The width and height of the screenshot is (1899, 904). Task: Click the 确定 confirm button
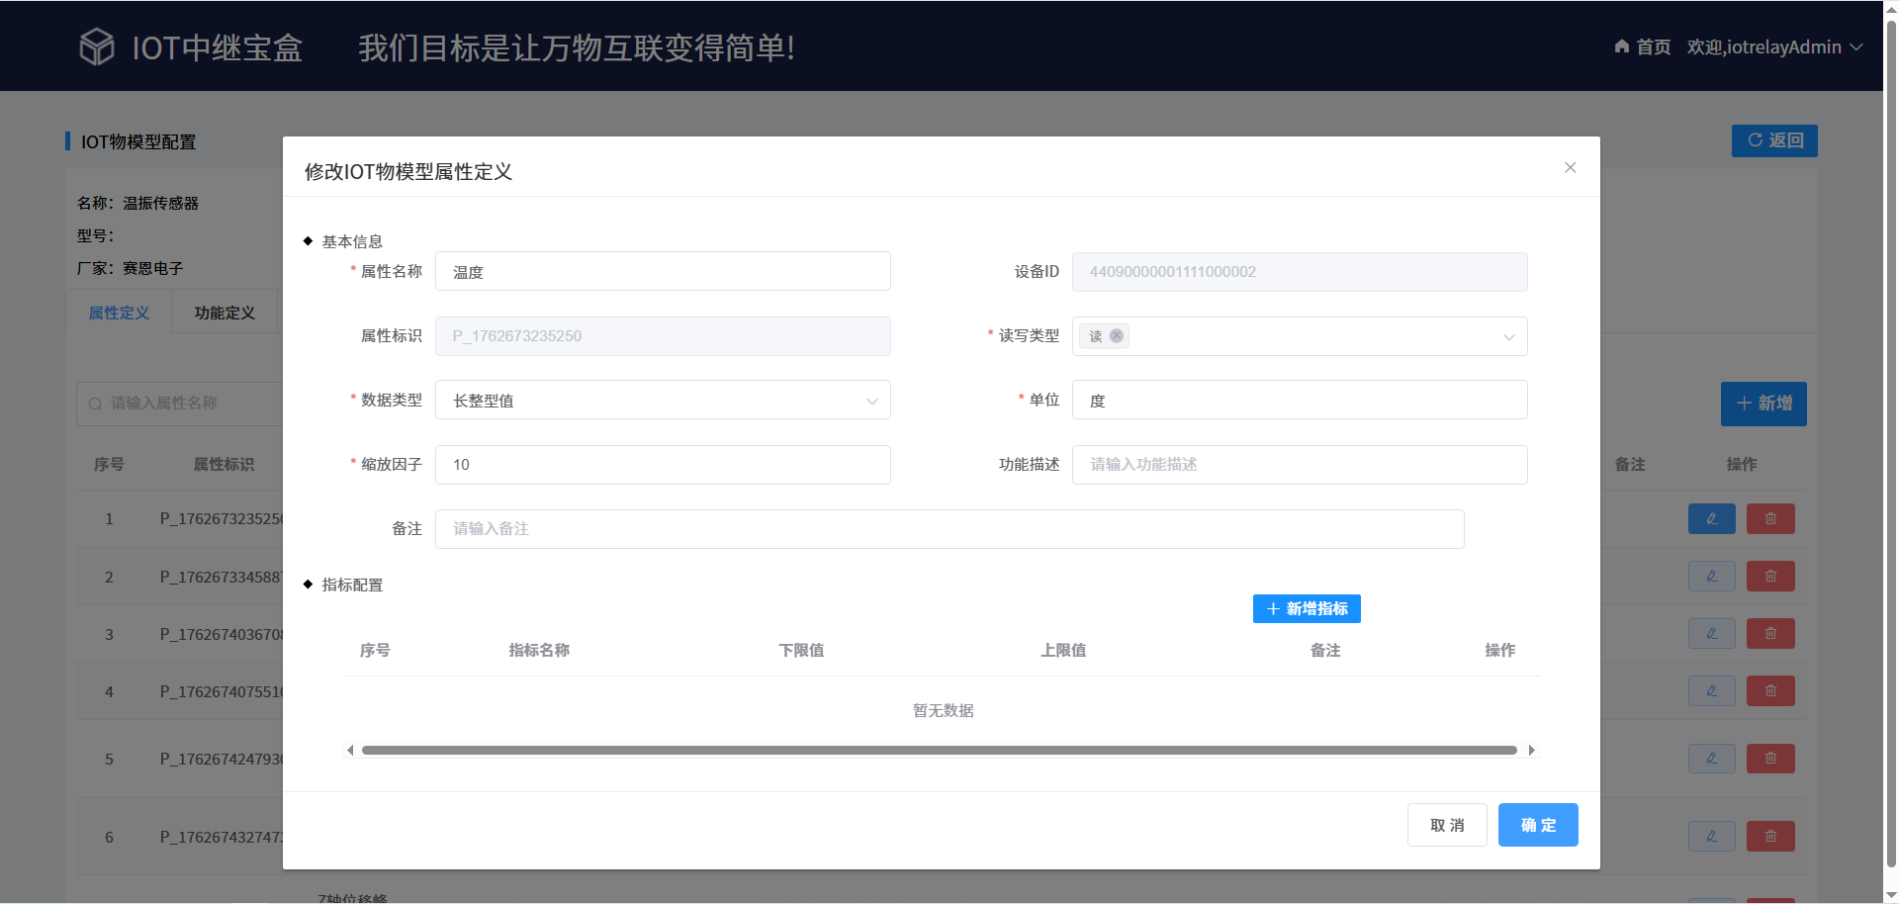(x=1537, y=825)
